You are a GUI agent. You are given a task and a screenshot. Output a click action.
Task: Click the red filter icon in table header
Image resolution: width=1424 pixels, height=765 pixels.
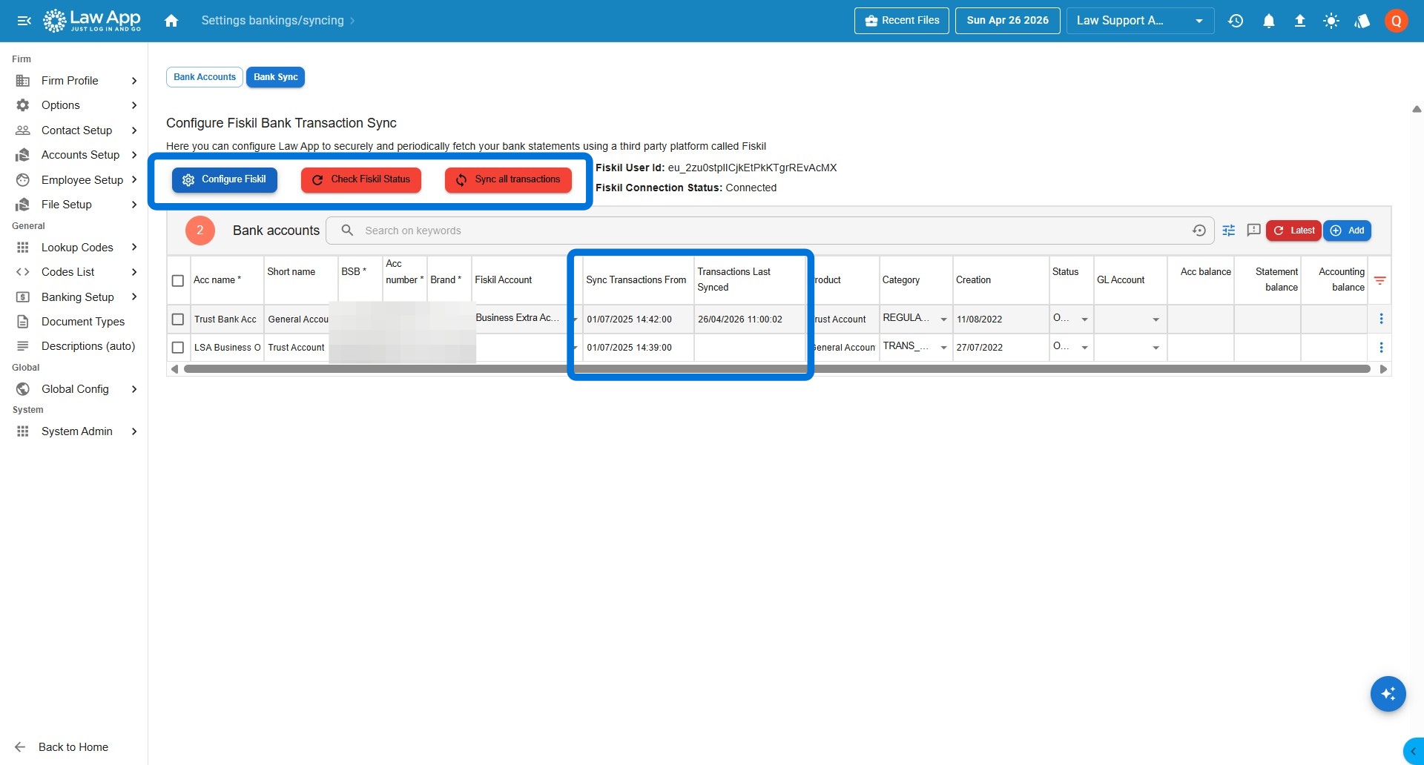point(1380,280)
